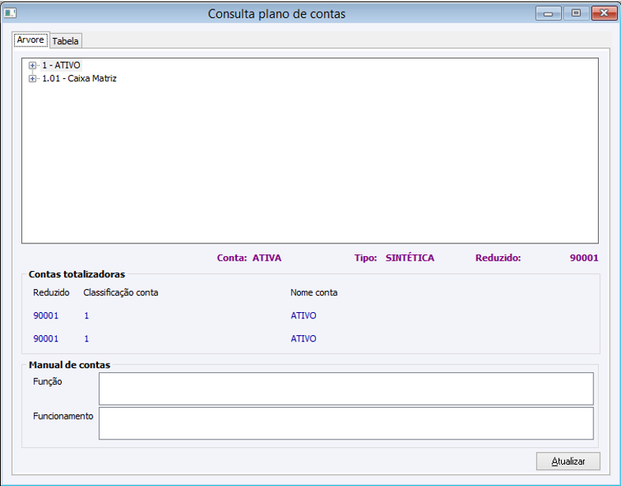This screenshot has width=621, height=486.
Task: Switch to the Tabela tab
Action: [x=66, y=41]
